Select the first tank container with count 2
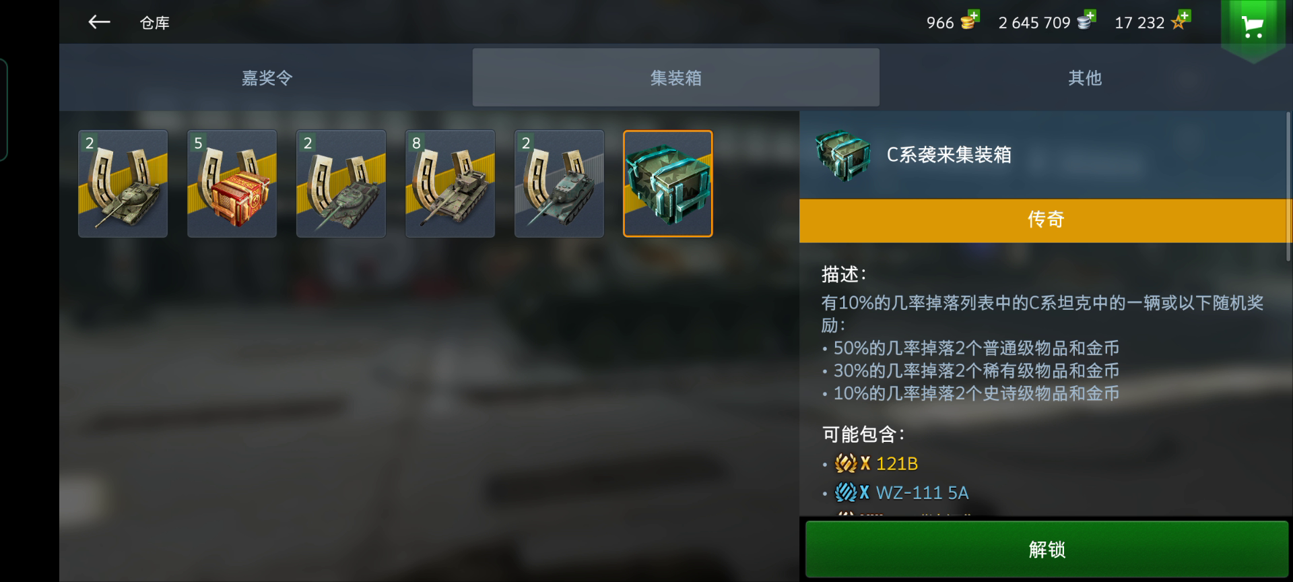This screenshot has width=1293, height=582. pyautogui.click(x=123, y=183)
